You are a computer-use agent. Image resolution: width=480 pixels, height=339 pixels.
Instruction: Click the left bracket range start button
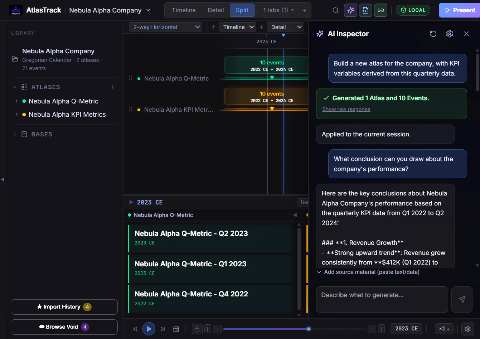[x=208, y=329]
